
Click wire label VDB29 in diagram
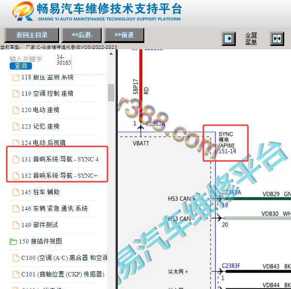point(271,194)
